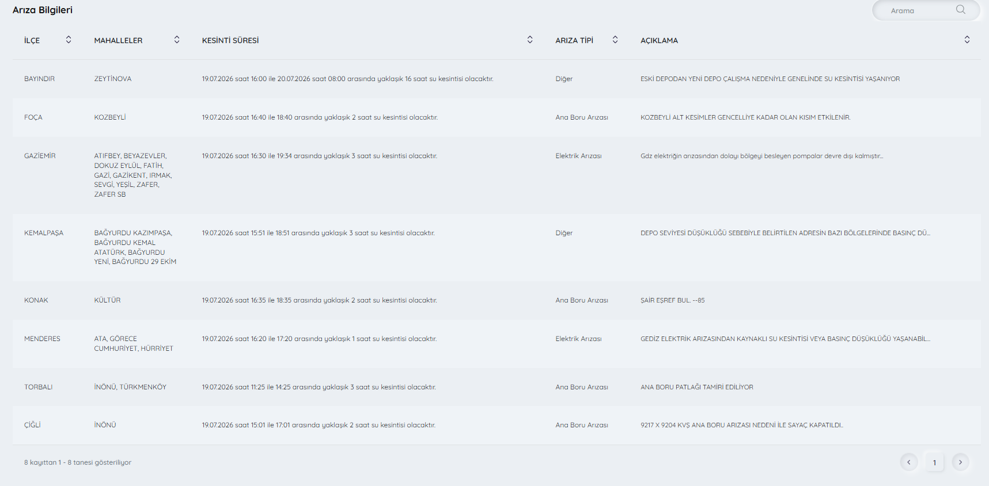
Task: Go to previous page arrow
Action: tap(909, 462)
